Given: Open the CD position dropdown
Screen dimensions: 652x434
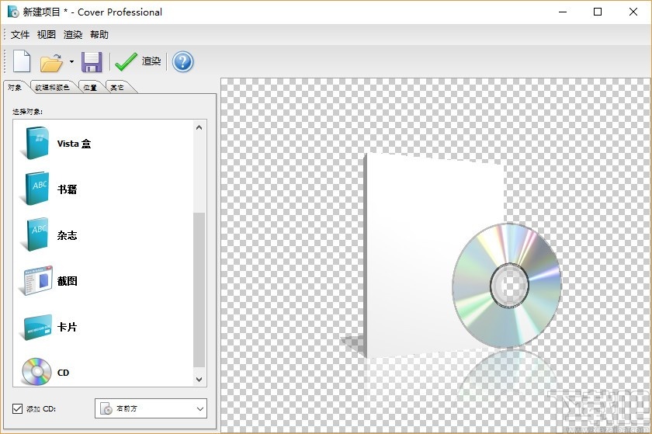Looking at the screenshot, I should coord(151,408).
